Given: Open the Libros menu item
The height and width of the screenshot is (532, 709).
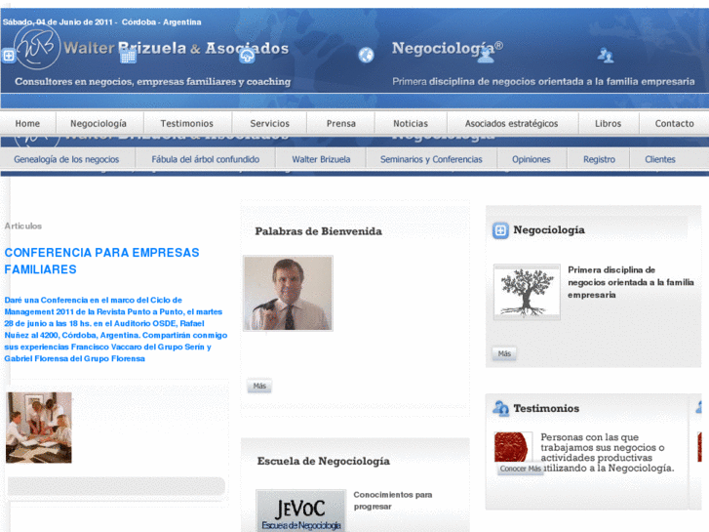Looking at the screenshot, I should (x=609, y=123).
